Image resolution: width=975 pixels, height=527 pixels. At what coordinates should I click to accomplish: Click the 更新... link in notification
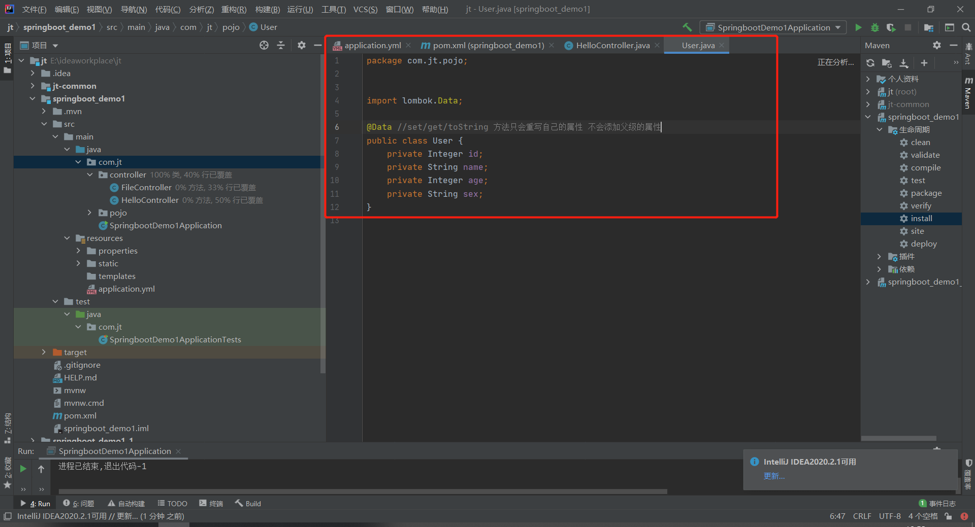(x=774, y=476)
